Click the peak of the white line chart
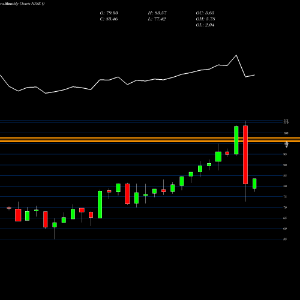The image size is (300, 300). click(x=236, y=55)
